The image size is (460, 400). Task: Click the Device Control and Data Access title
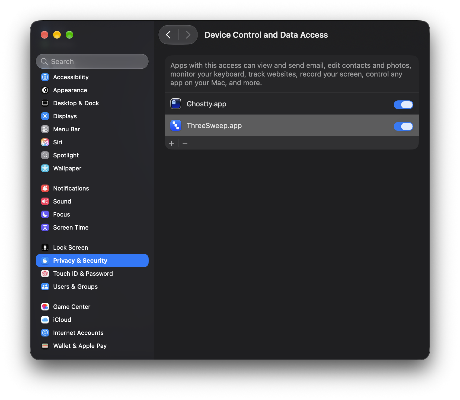(x=266, y=35)
